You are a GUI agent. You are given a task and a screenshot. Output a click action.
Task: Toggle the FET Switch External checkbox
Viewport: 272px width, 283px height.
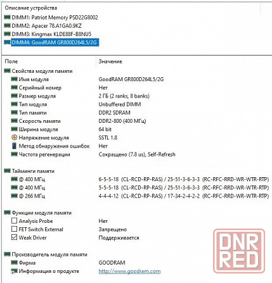[x=14, y=229]
